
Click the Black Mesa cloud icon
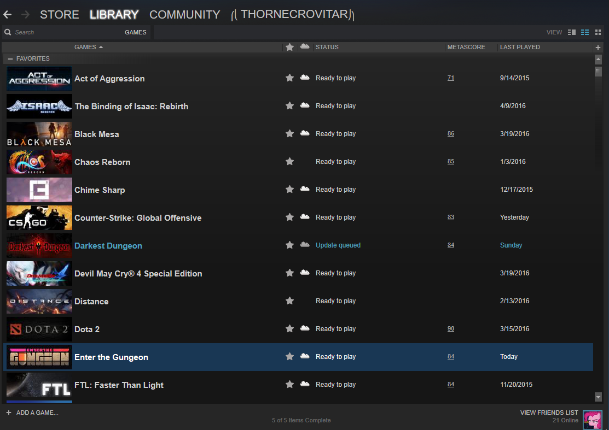coord(305,133)
